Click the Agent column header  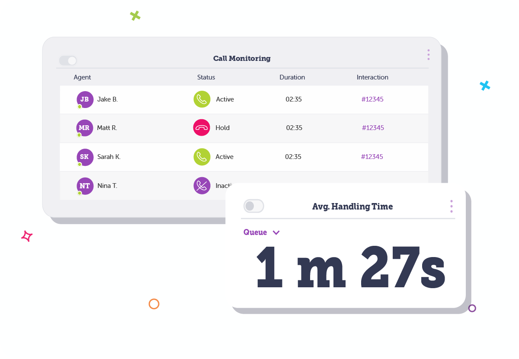pos(82,77)
